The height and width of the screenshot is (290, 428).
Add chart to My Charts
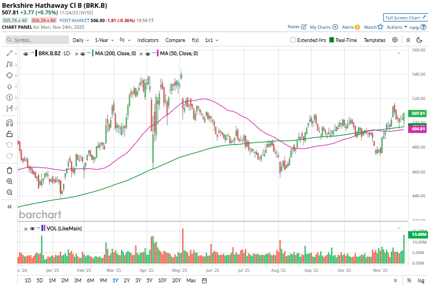tap(324, 27)
